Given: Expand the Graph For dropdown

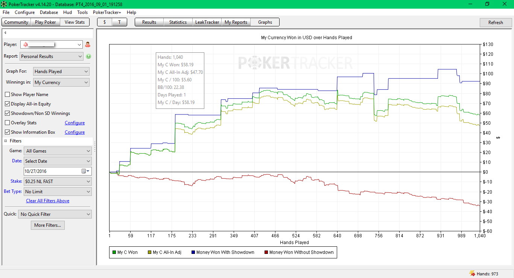Looking at the screenshot, I should (x=61, y=71).
